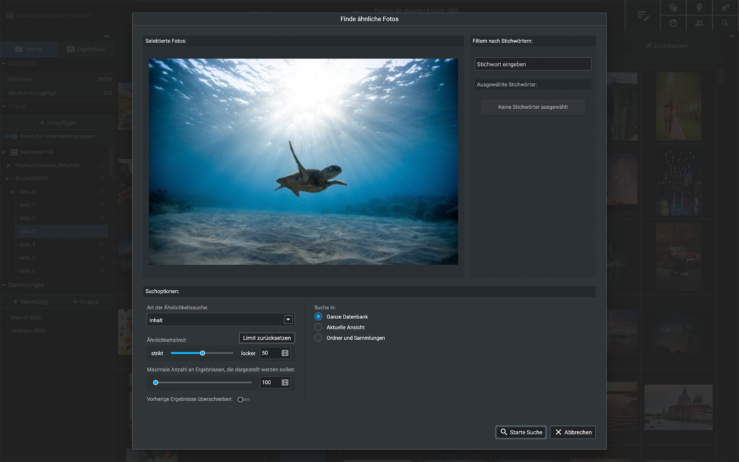This screenshot has width=739, height=462.
Task: Click the selected sea turtle photo
Action: (303, 162)
